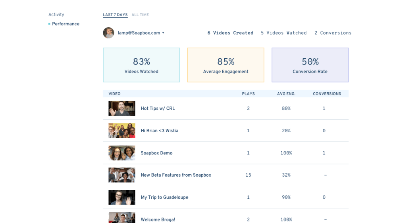Select the 83% Videos Watched card

pyautogui.click(x=141, y=65)
